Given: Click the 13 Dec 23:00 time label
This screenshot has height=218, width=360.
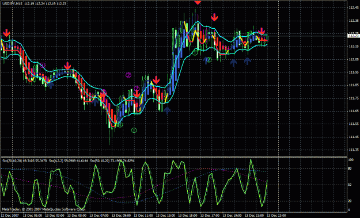Looking at the screenshot, I should (276, 216).
